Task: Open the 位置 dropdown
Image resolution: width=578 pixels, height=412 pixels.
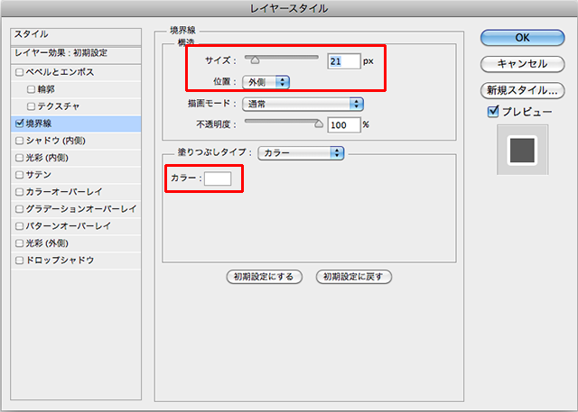Action: point(266,82)
